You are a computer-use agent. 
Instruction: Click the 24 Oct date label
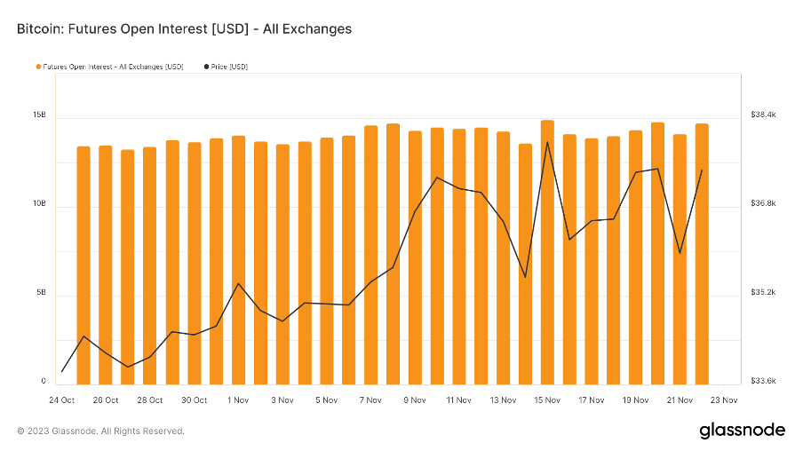[x=61, y=400]
